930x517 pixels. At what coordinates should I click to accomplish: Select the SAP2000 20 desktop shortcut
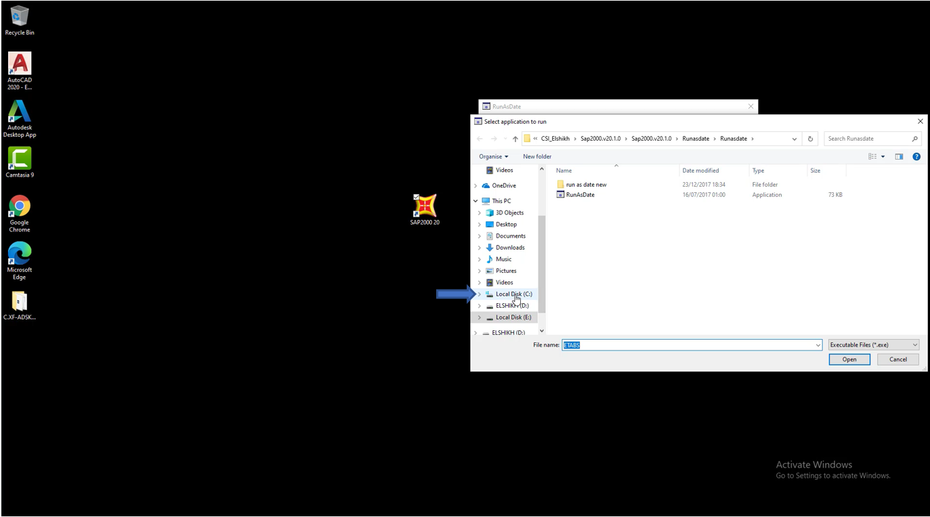tap(425, 210)
